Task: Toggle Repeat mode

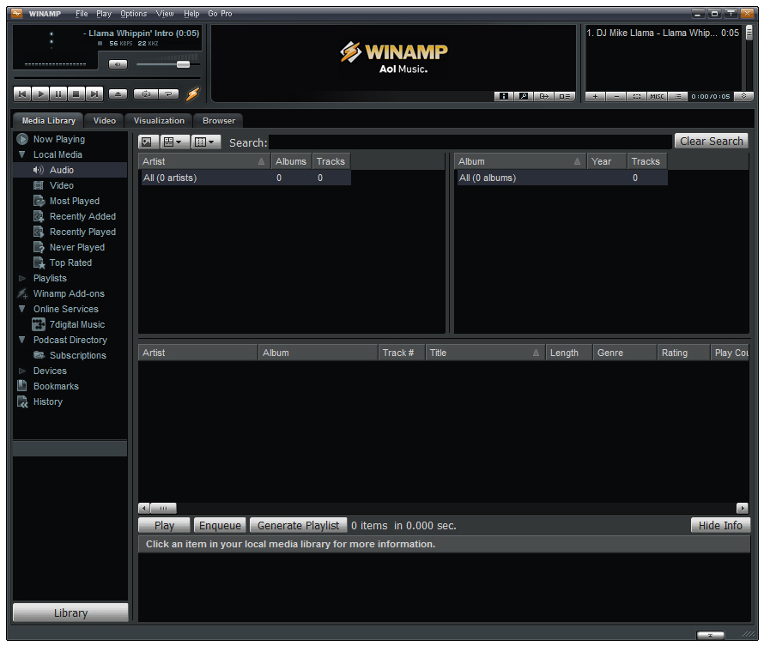Action: click(x=168, y=94)
